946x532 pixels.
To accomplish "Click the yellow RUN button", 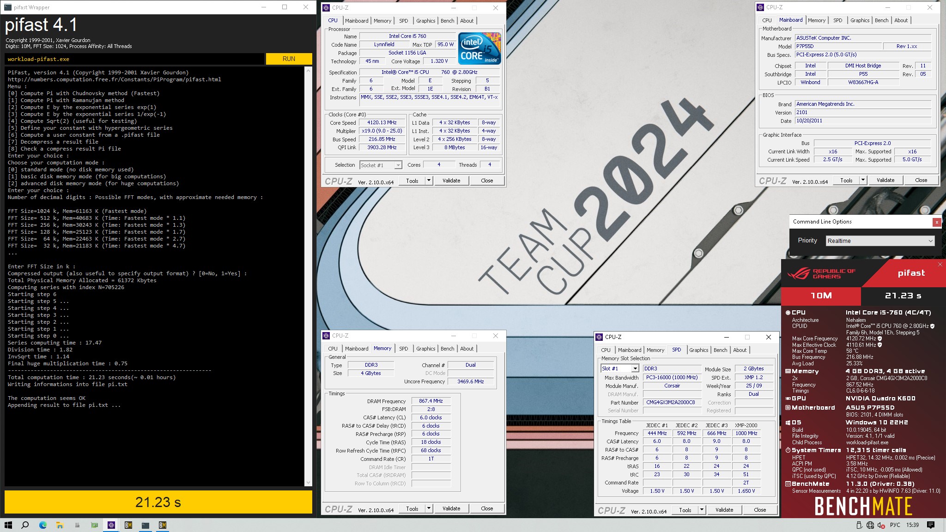I will pyautogui.click(x=289, y=59).
